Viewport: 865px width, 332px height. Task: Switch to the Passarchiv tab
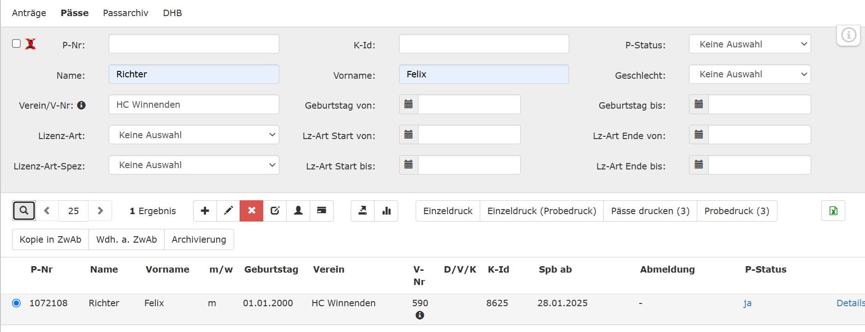[125, 13]
